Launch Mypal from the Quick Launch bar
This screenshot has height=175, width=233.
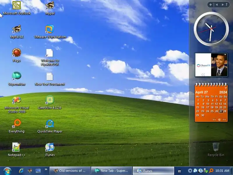click(x=30, y=171)
